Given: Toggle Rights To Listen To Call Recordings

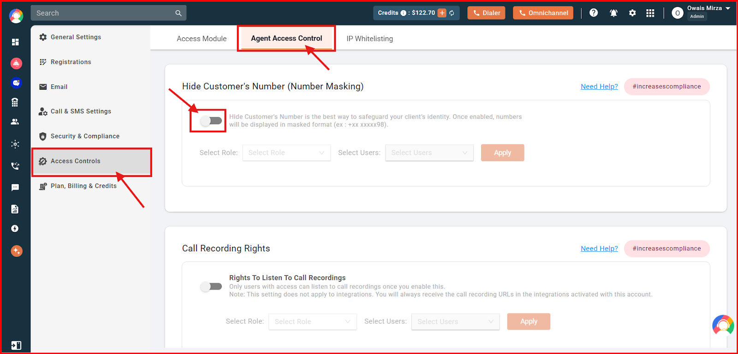Looking at the screenshot, I should (x=211, y=286).
